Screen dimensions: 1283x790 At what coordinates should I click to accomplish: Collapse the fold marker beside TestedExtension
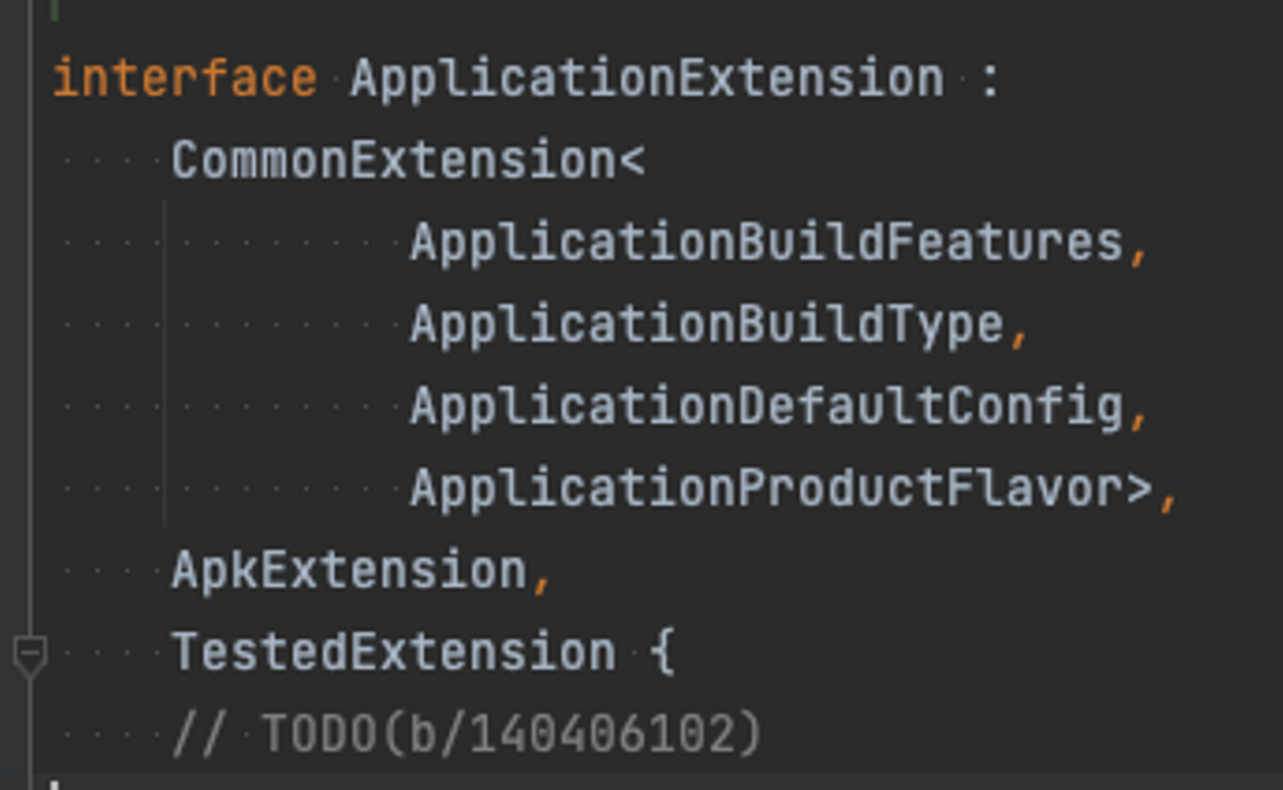point(29,654)
